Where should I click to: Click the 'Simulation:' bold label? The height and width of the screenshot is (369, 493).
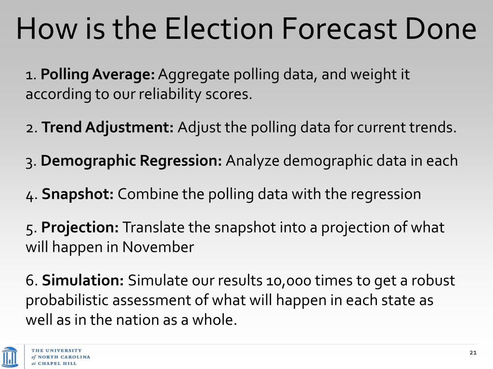(83, 280)
